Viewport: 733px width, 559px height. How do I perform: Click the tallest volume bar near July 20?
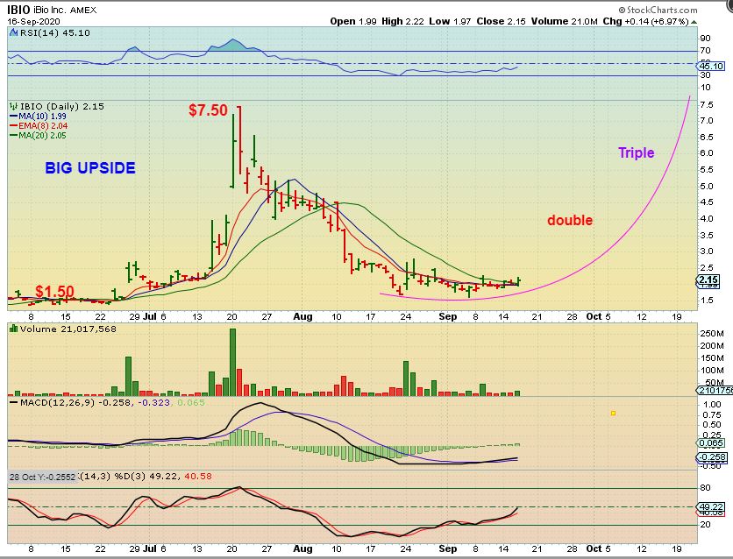click(232, 362)
